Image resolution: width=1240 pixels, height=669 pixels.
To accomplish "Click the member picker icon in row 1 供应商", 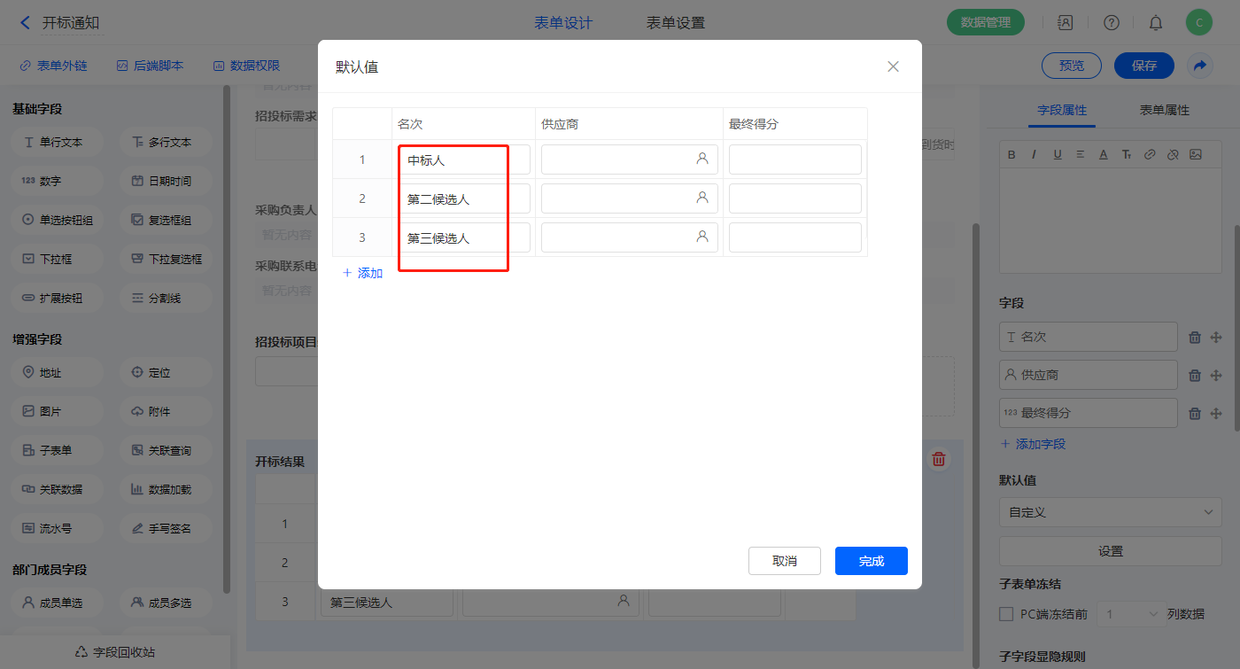I will coord(702,159).
